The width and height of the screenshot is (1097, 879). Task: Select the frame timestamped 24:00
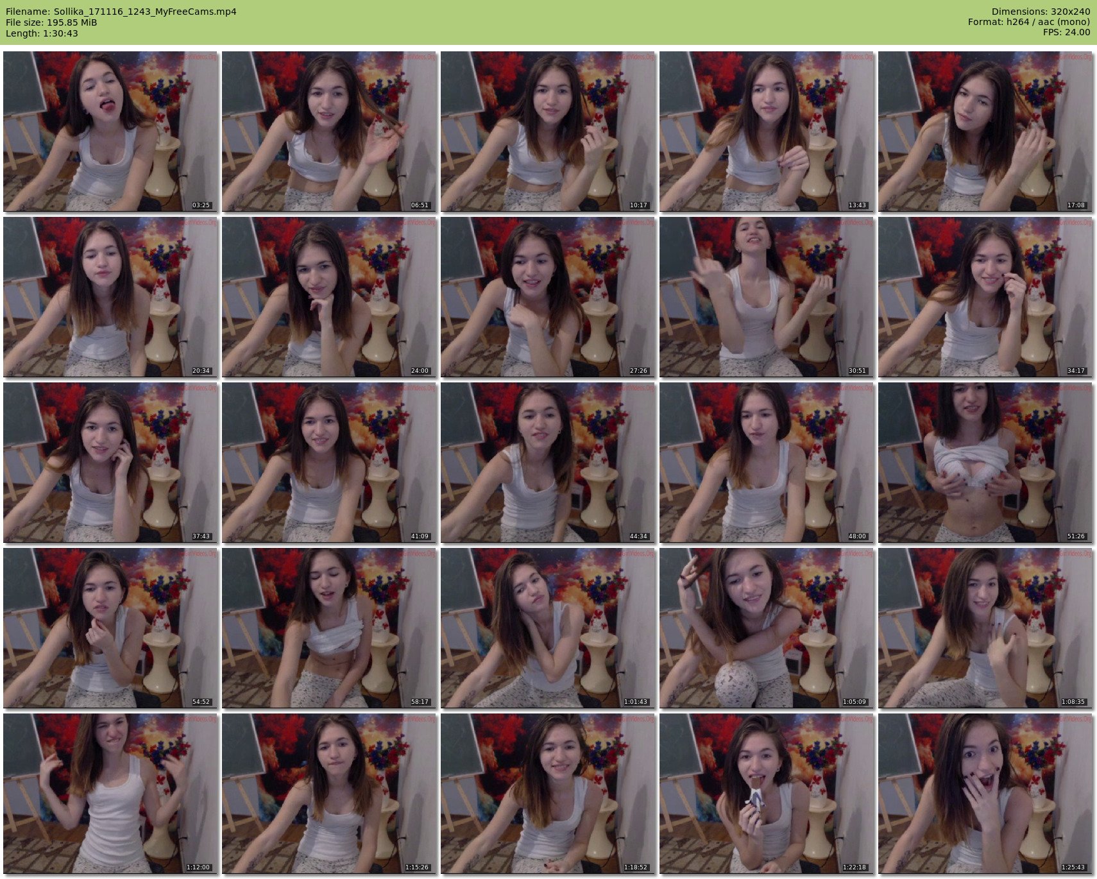(329, 297)
